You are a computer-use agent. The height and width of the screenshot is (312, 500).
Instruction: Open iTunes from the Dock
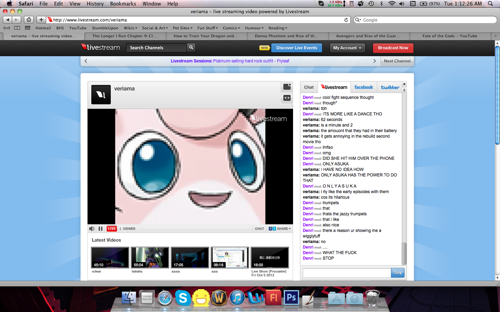pyautogui.click(x=237, y=298)
